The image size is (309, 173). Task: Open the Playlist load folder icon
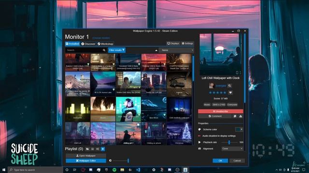(x=87, y=149)
